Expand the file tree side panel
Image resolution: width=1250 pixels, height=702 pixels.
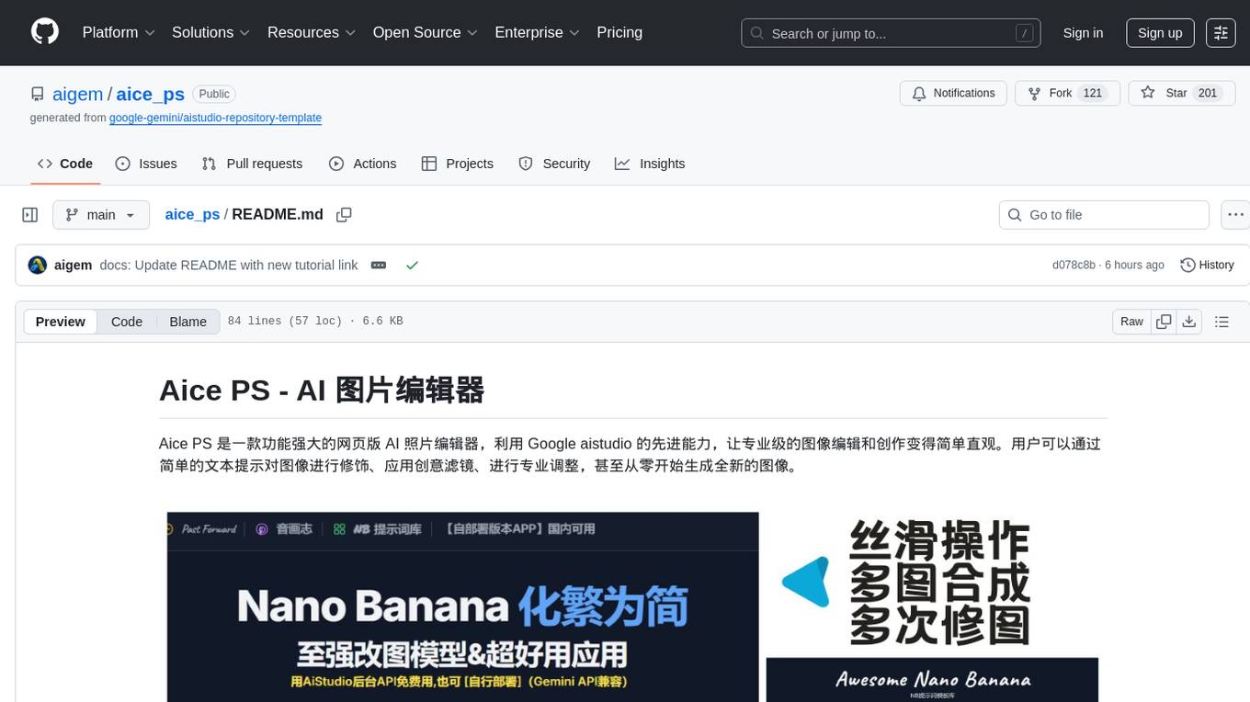(30, 215)
